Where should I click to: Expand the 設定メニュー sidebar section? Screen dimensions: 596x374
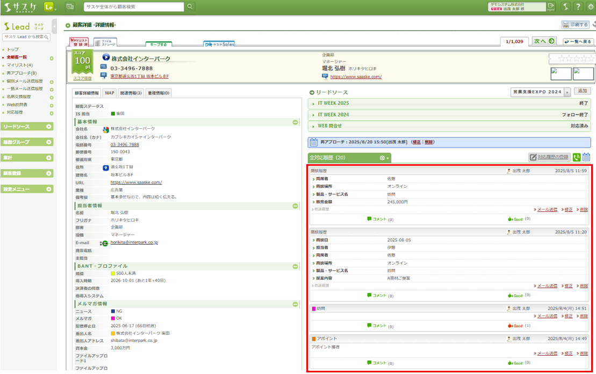click(x=27, y=189)
